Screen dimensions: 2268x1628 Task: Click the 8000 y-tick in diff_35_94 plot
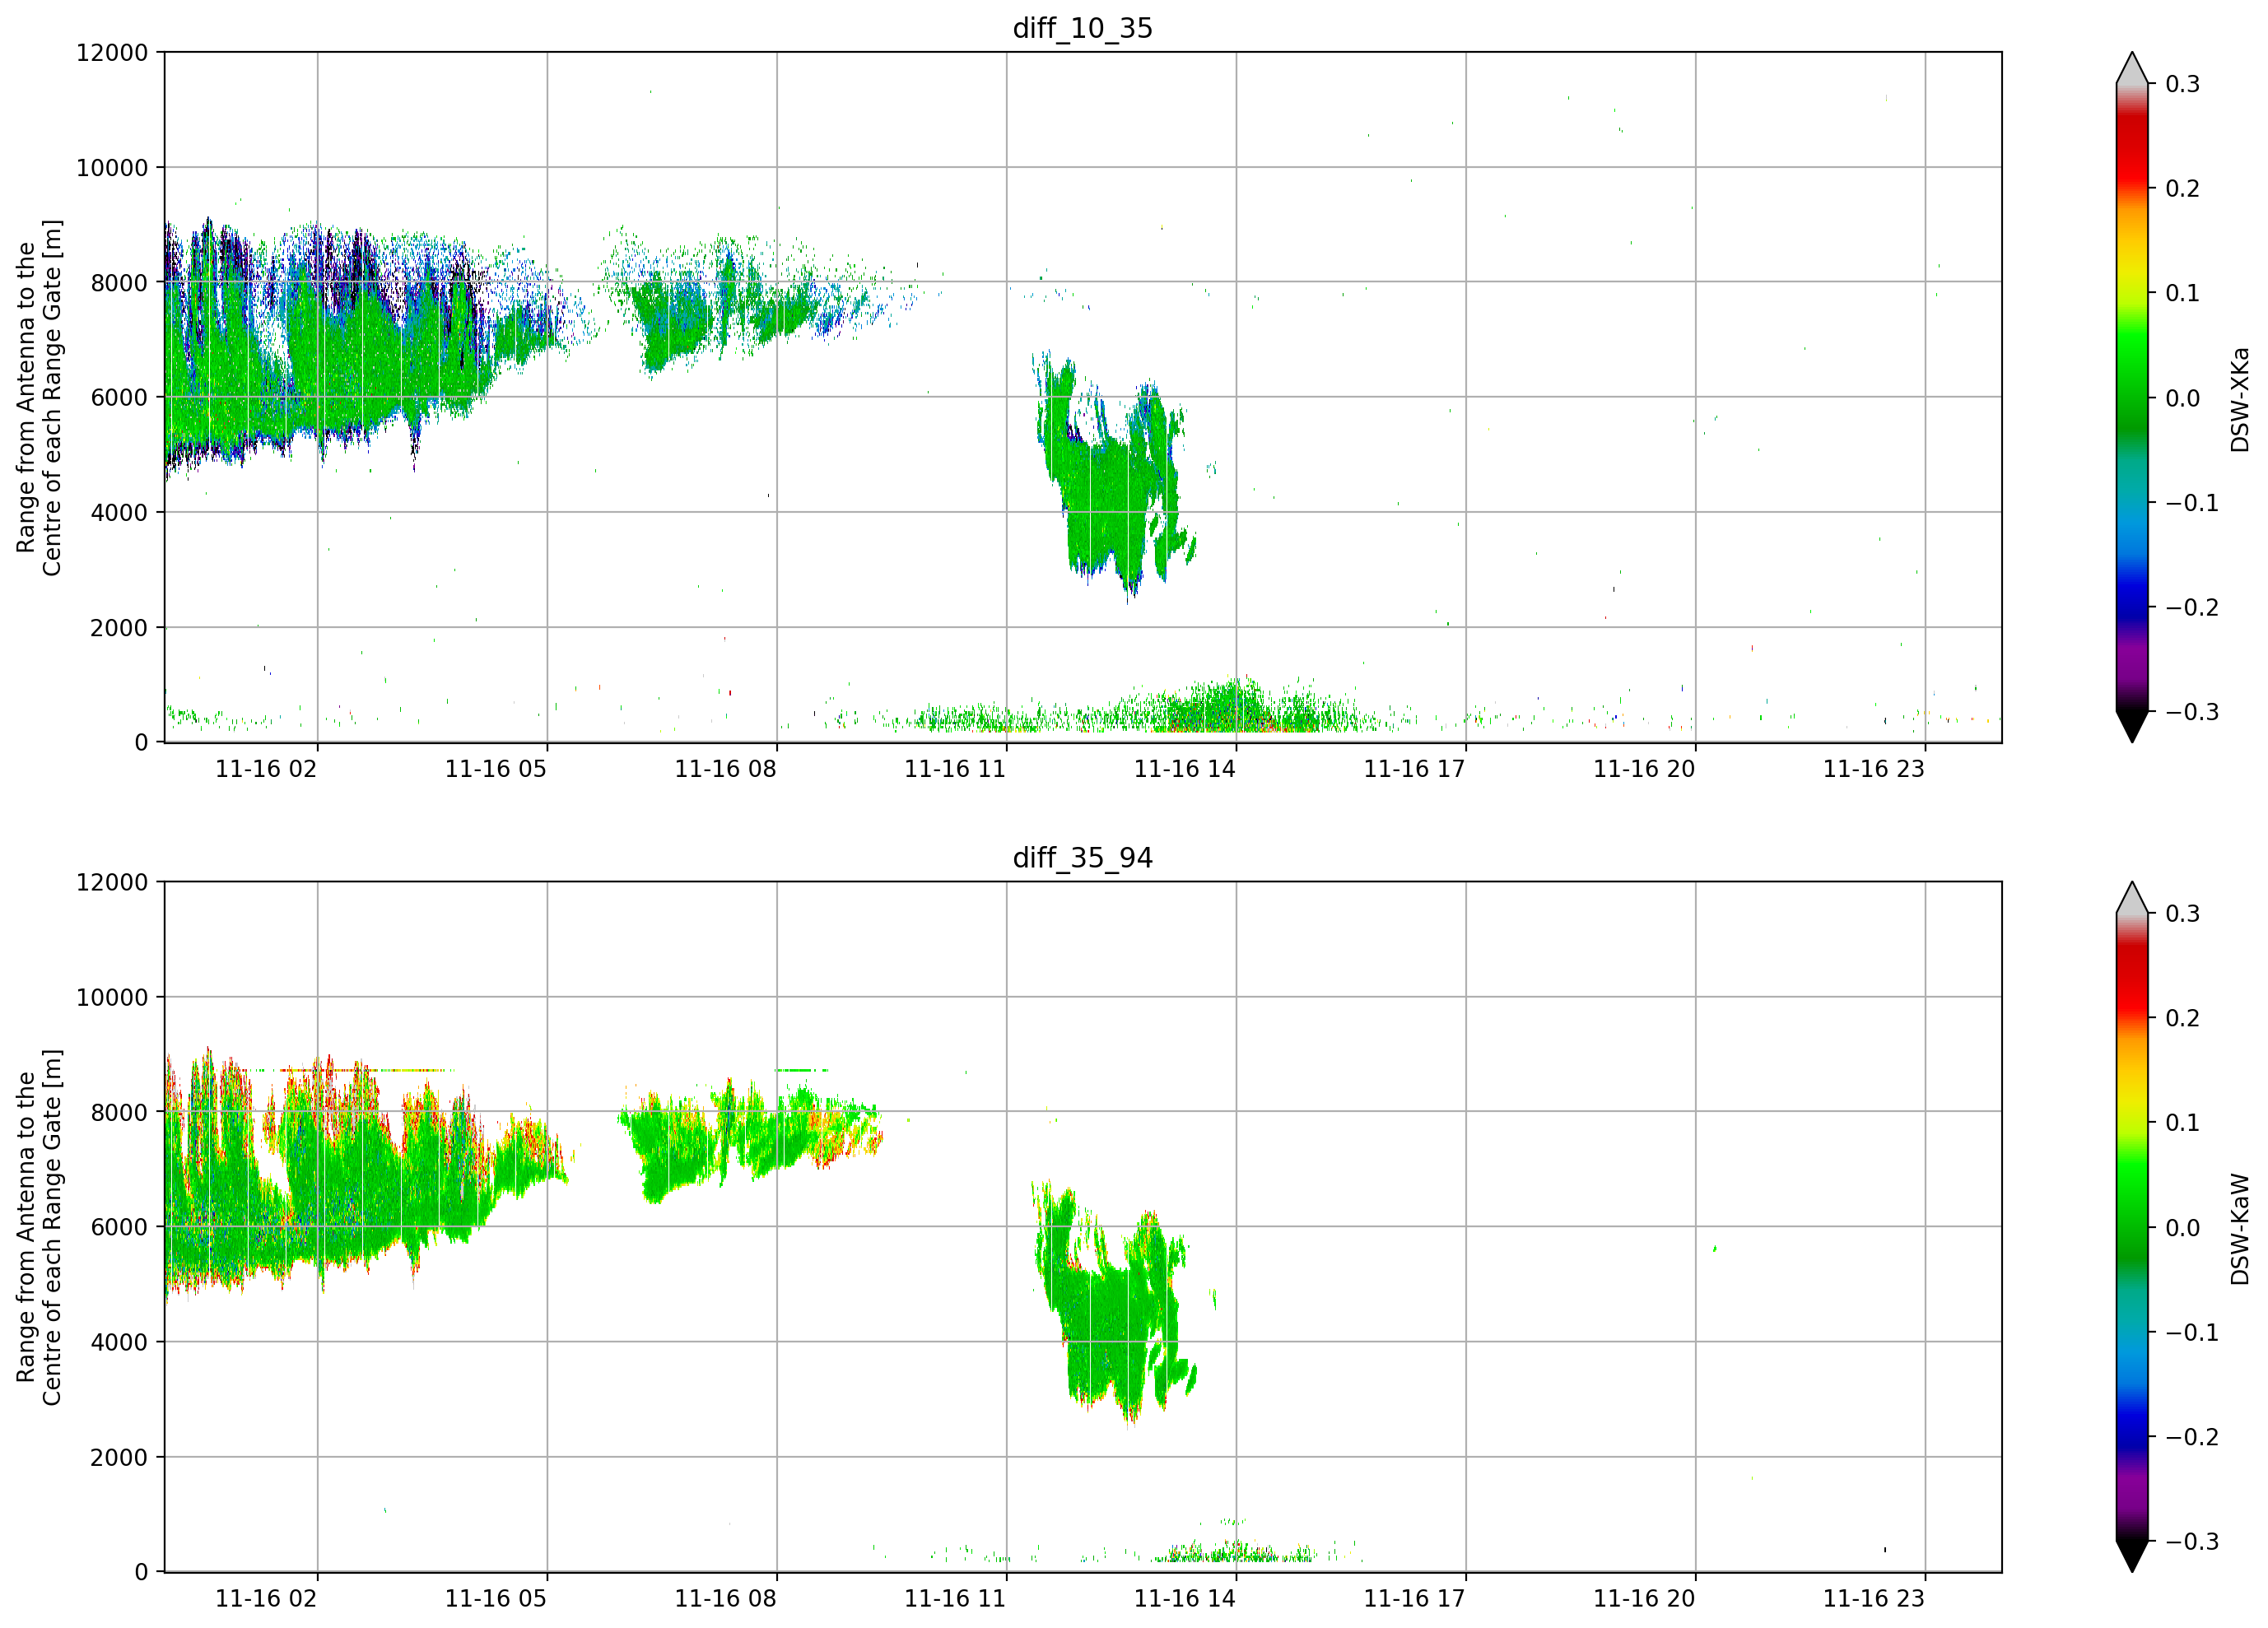(119, 1113)
